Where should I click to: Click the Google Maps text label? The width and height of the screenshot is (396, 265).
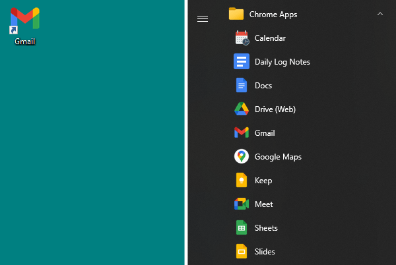[278, 157]
